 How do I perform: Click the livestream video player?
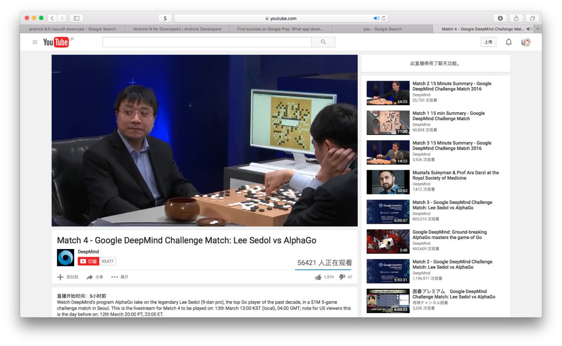(x=205, y=140)
